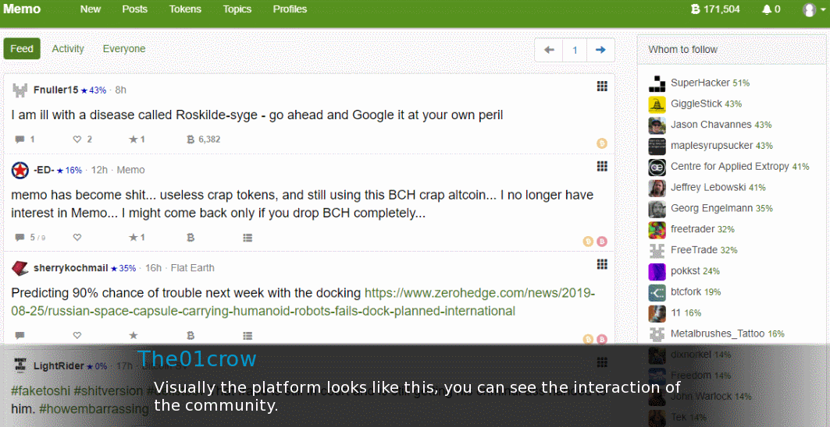Click the 43% star rating next to Fnuller15

tap(94, 90)
